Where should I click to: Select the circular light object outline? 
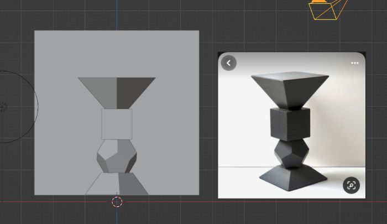coord(19,107)
